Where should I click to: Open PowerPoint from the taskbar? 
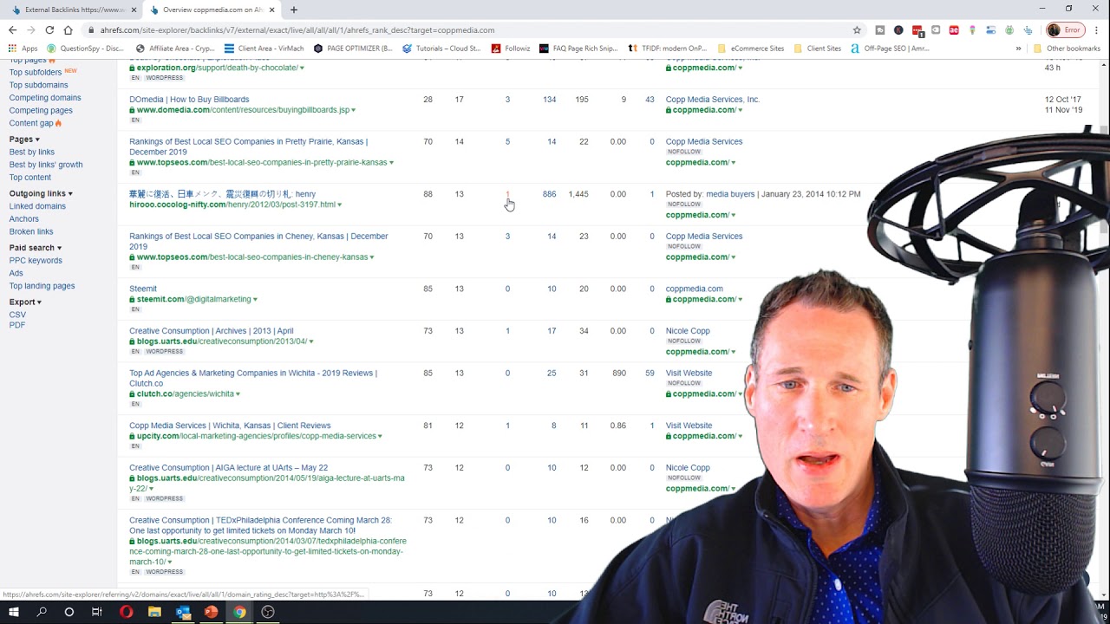211,612
